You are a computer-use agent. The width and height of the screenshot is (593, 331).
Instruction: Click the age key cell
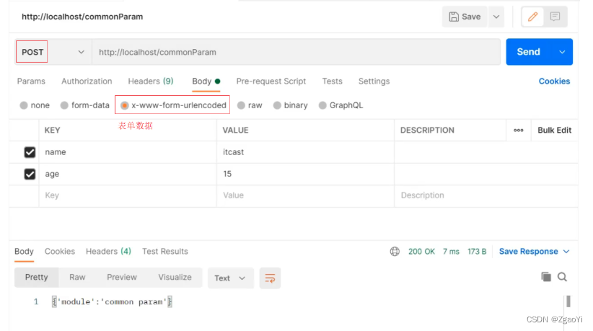pyautogui.click(x=128, y=175)
